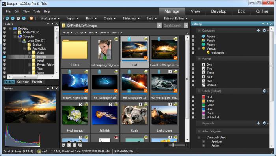276x156 pixels.
Task: Click the blue up-one-level toolbar icon
Action: point(24,18)
